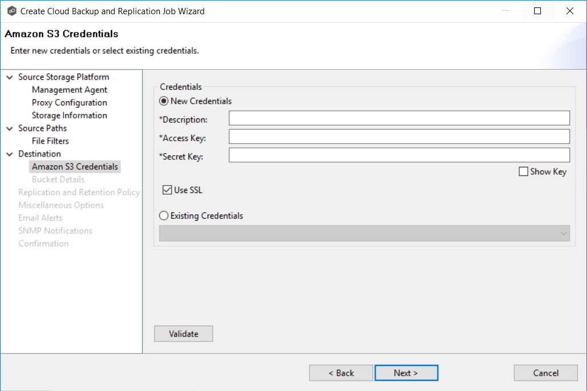587x391 pixels.
Task: Click the Validate button
Action: (183, 334)
